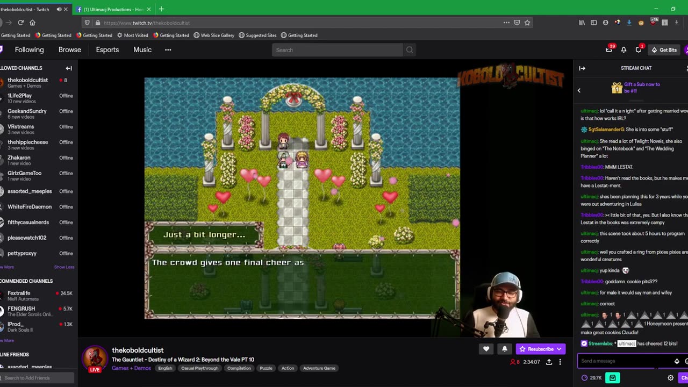688x387 pixels.
Task: Click Gift a Sub now banner
Action: [637, 88]
